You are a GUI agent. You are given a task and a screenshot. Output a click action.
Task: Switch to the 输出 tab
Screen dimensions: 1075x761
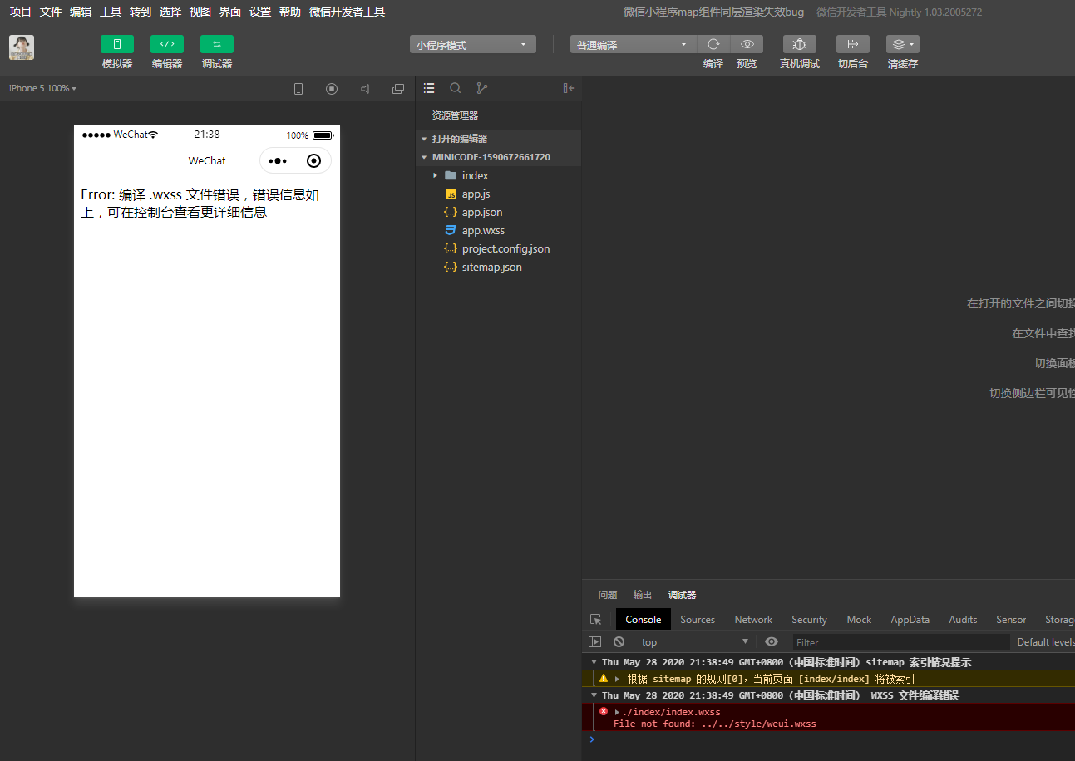643,595
